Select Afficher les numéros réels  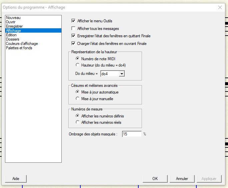pos(78,122)
